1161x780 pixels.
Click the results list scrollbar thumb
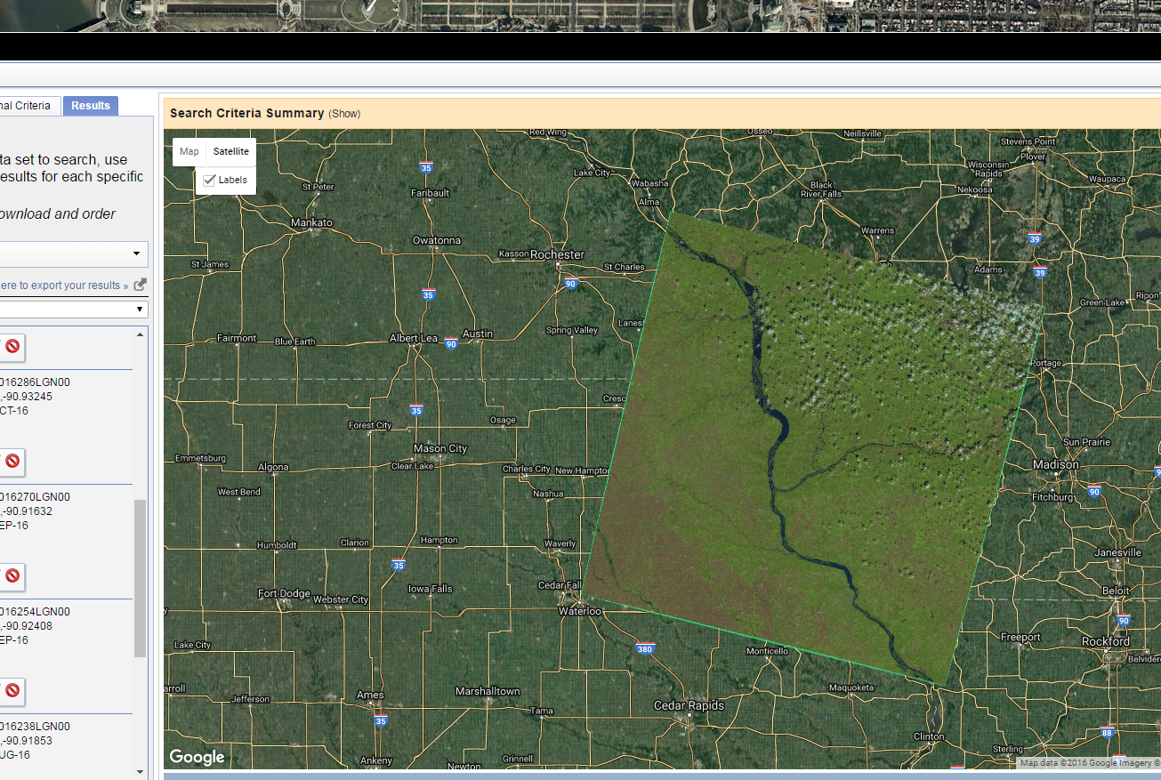coord(140,578)
